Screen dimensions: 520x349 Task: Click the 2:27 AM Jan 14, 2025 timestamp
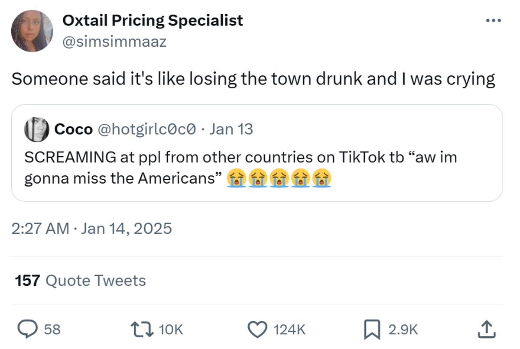pyautogui.click(x=91, y=228)
